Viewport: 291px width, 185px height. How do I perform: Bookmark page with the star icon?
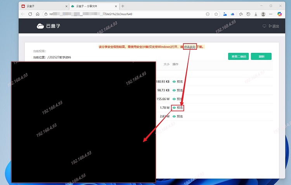[216, 14]
